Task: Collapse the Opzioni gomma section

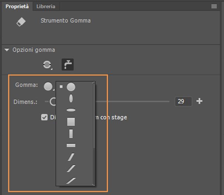Action: 7,50
